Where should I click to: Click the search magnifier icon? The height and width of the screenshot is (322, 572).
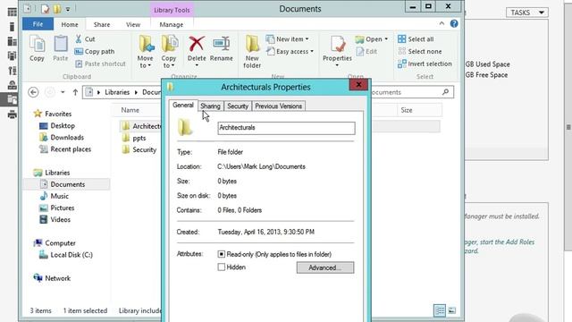click(x=445, y=92)
